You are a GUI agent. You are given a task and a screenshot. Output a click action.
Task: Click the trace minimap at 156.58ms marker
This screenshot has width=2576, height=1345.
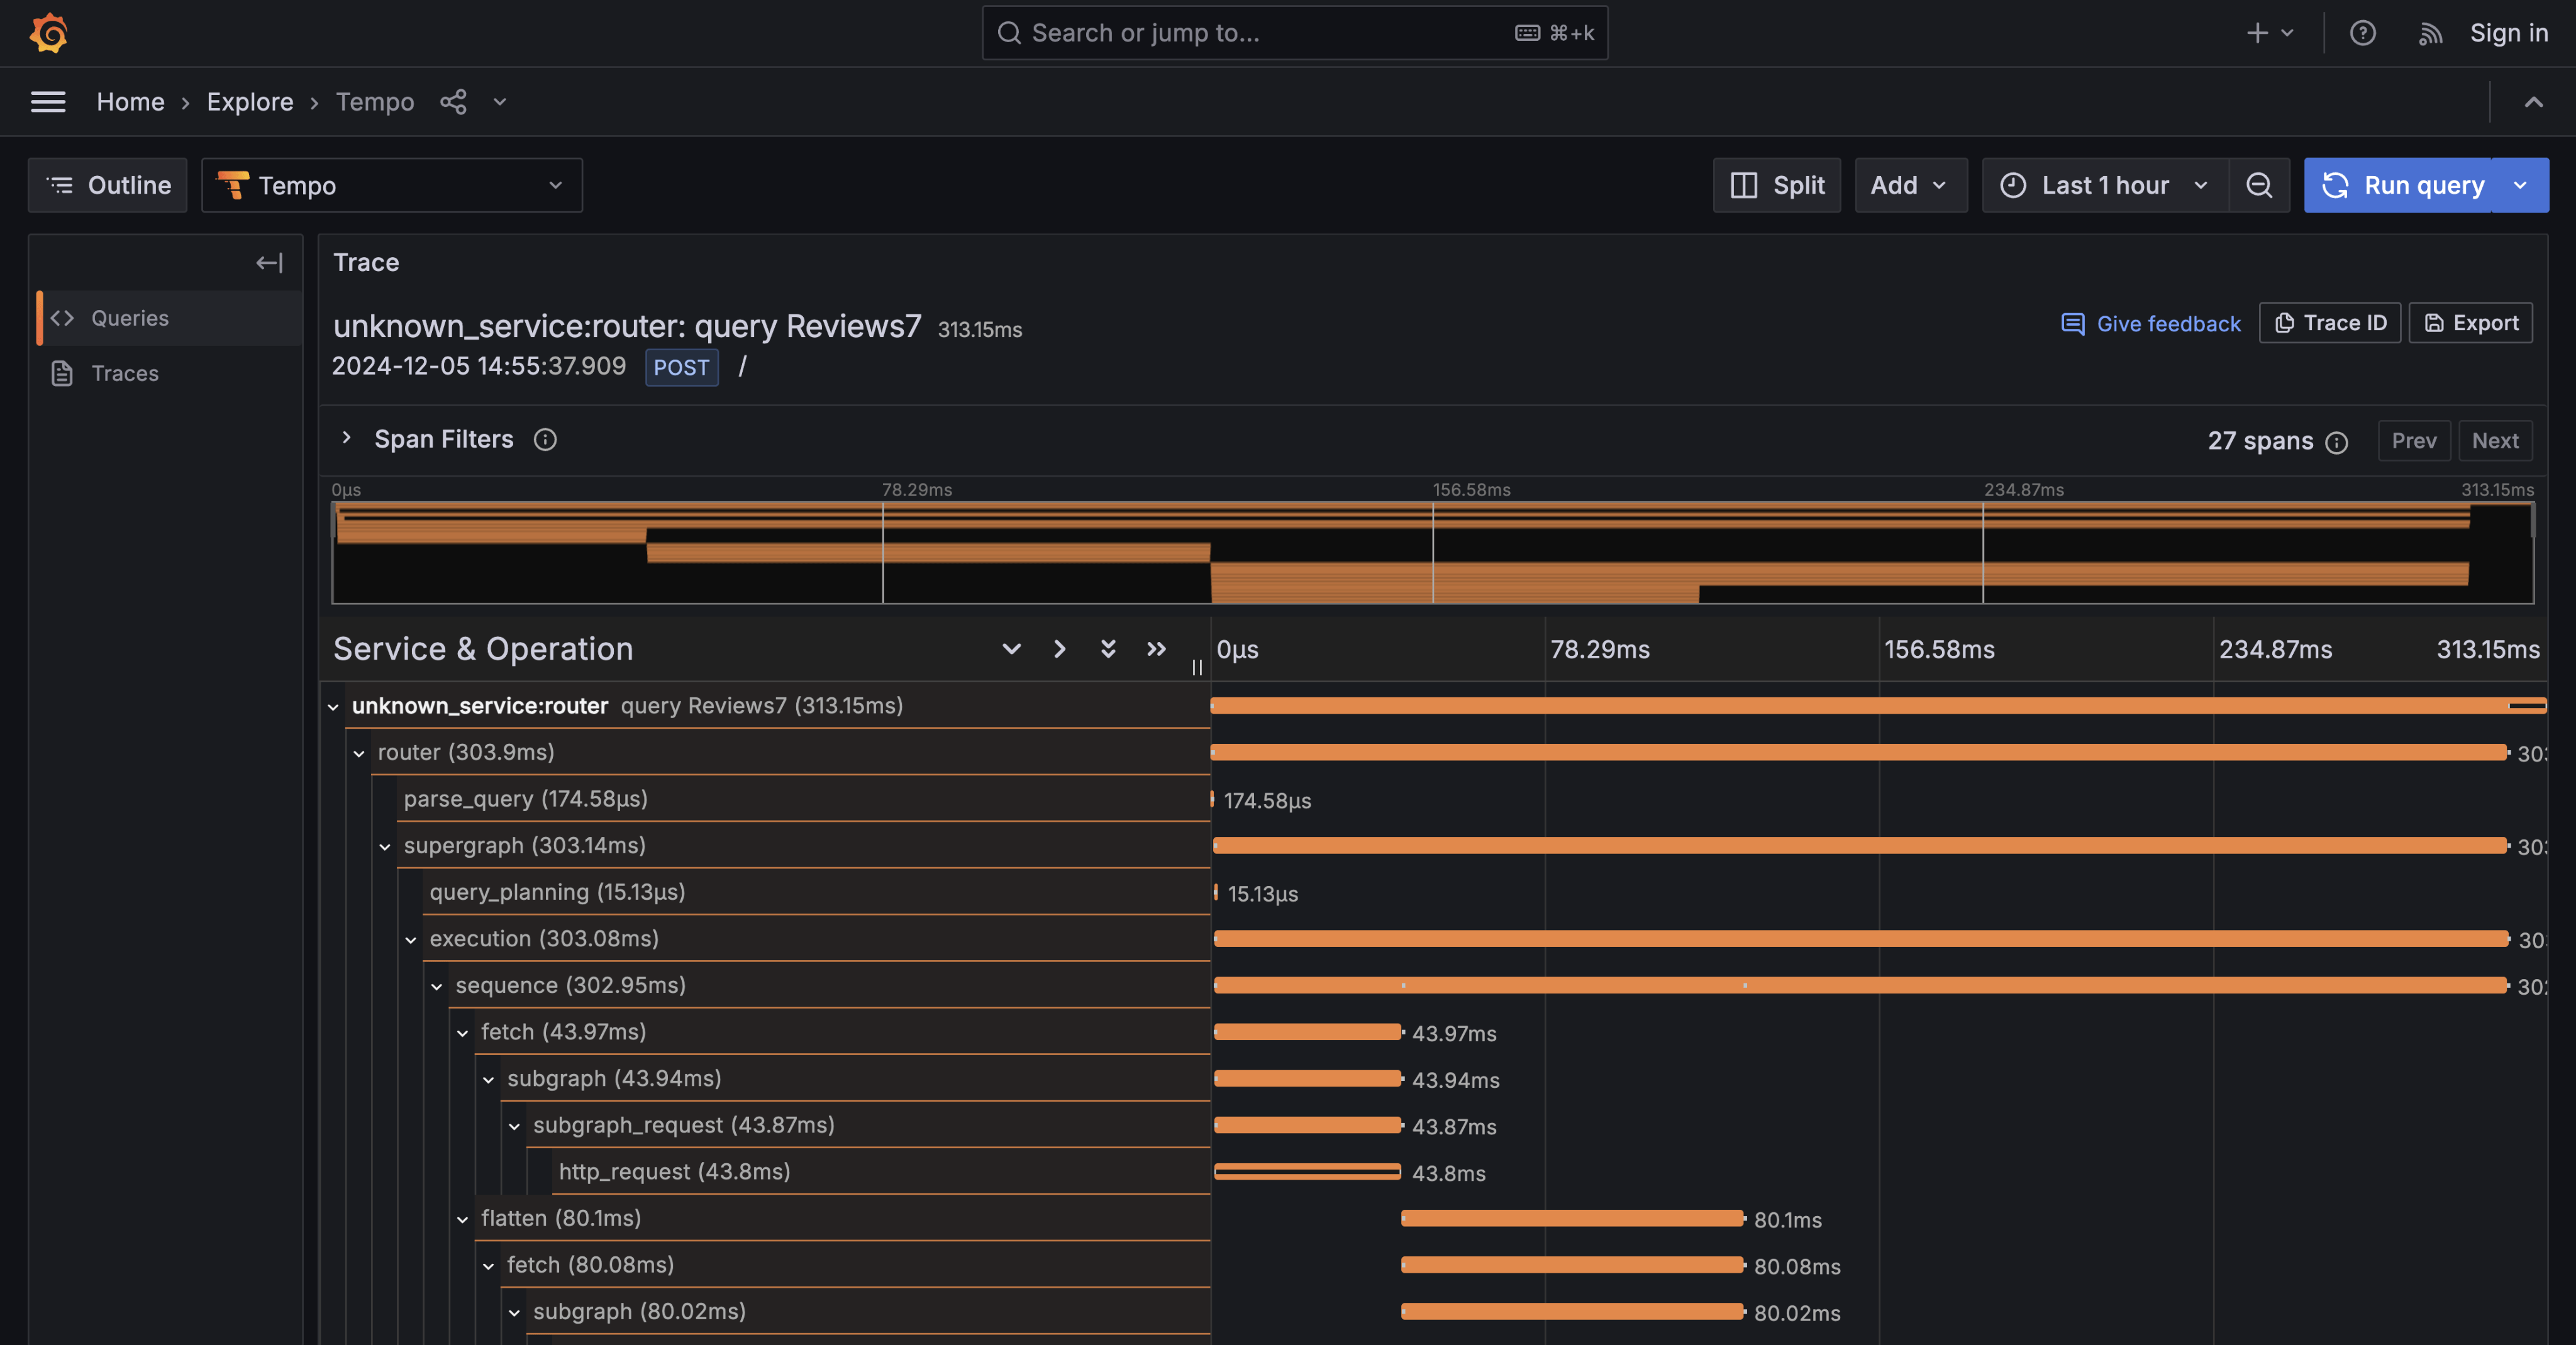[1432, 552]
